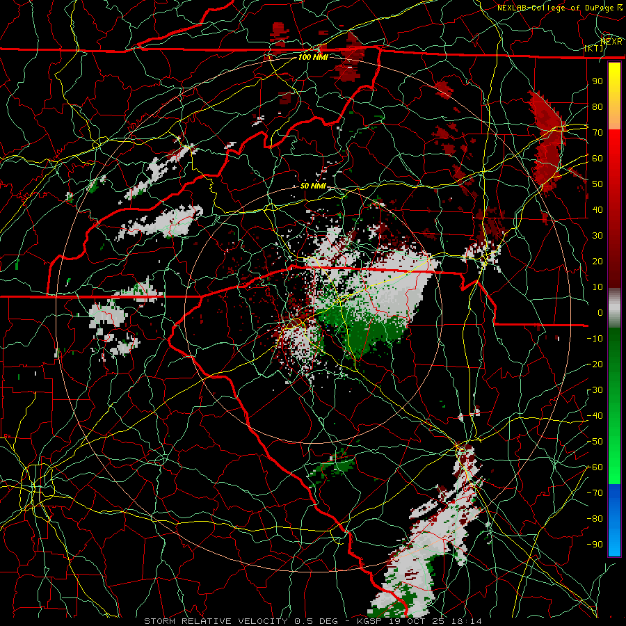
Task: Click the 0 value on the velocity scale
Action: pos(600,312)
